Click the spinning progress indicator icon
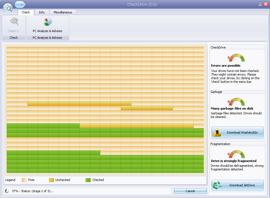The width and height of the screenshot is (270, 198). [x=7, y=191]
